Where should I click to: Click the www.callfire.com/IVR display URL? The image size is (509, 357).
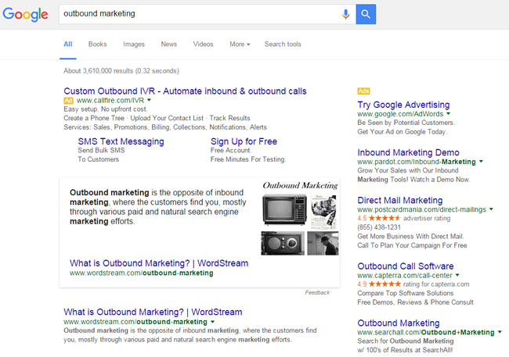point(110,101)
